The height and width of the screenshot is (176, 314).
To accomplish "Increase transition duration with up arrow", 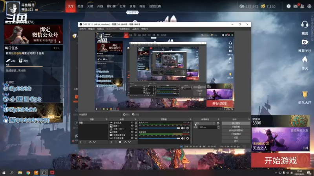I will pyautogui.click(x=218, y=126).
